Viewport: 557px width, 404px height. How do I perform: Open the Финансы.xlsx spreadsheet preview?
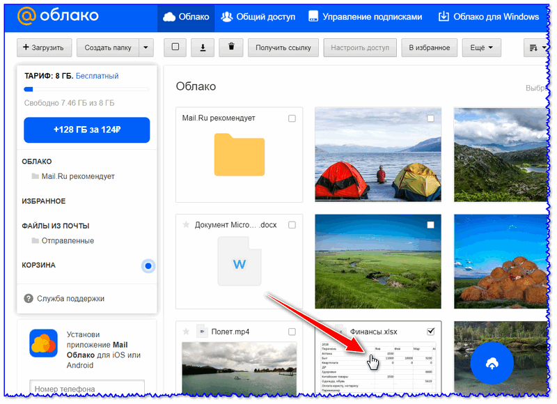tap(378, 368)
